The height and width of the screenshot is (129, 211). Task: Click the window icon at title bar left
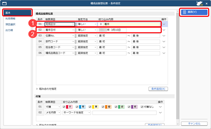[x=4, y=4]
